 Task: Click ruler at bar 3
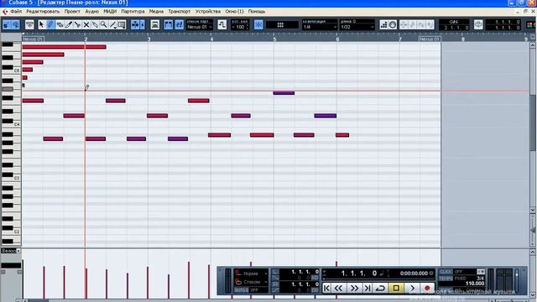(x=149, y=39)
